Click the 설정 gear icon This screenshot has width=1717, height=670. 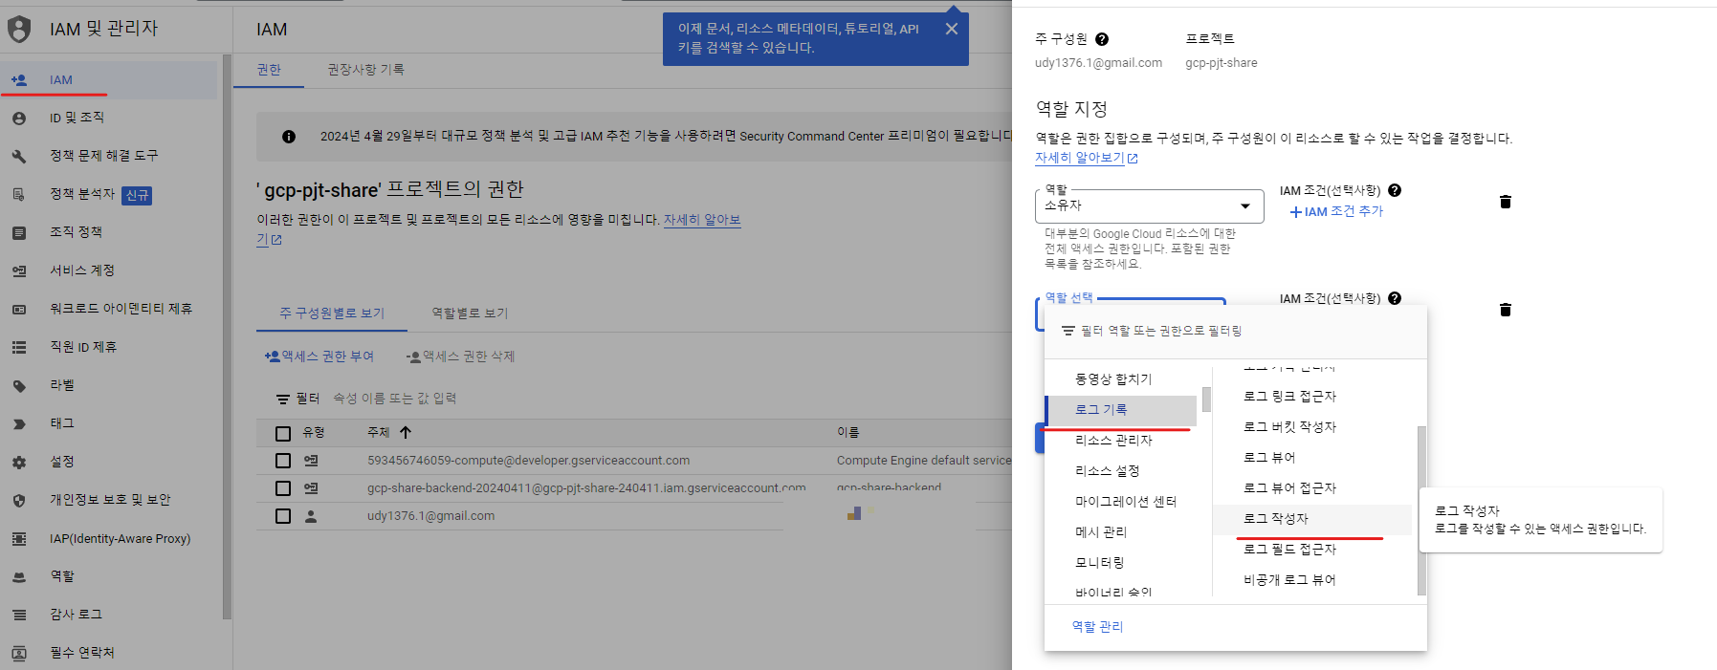(19, 463)
